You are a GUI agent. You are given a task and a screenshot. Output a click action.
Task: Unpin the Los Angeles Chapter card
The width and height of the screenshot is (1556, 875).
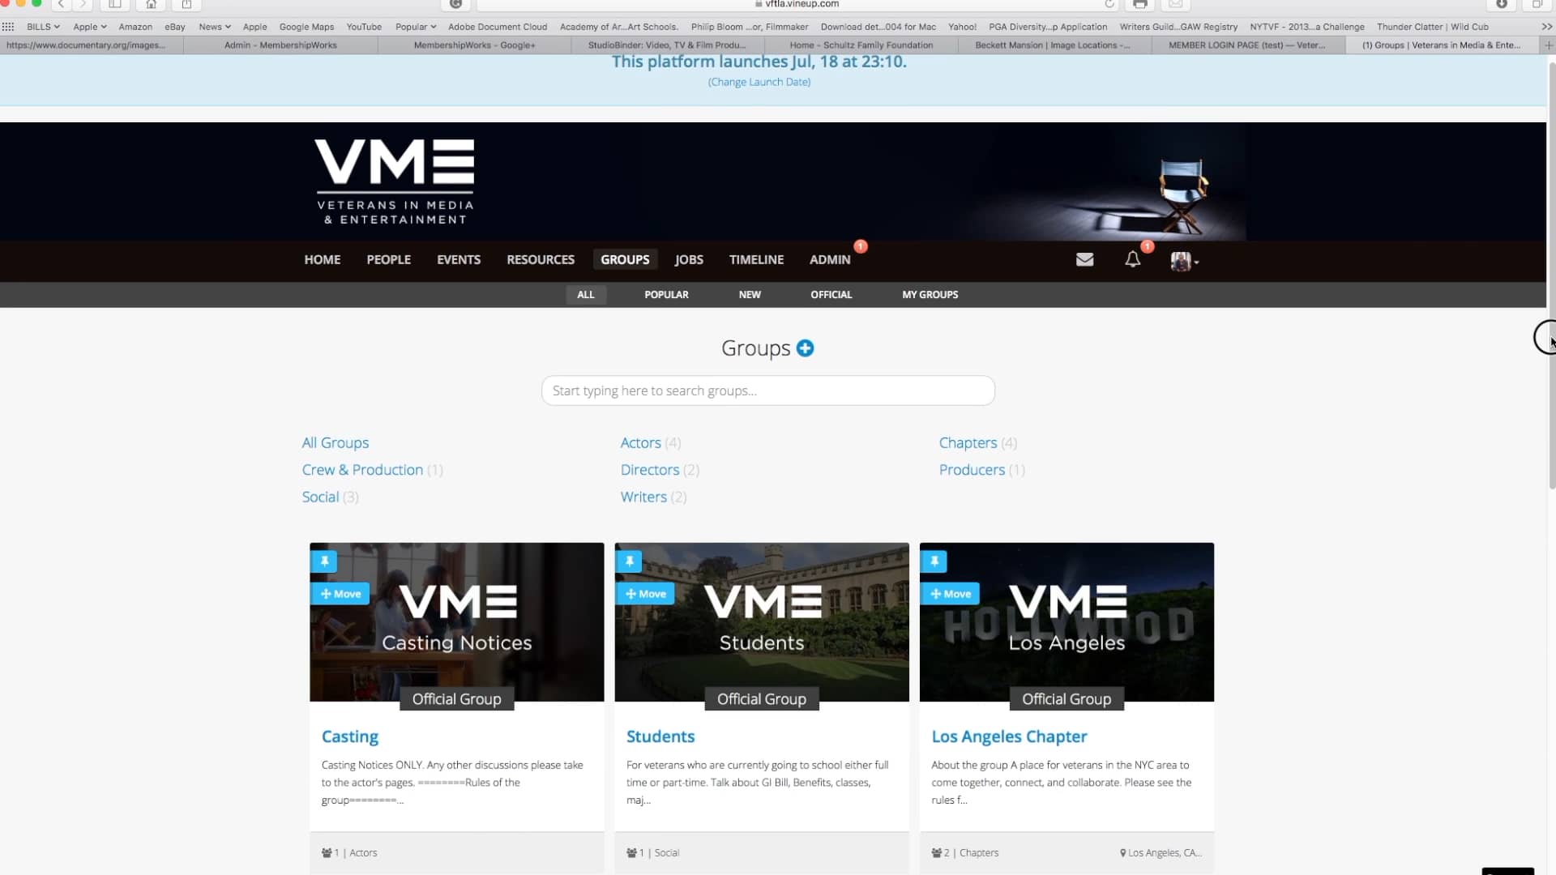click(934, 561)
